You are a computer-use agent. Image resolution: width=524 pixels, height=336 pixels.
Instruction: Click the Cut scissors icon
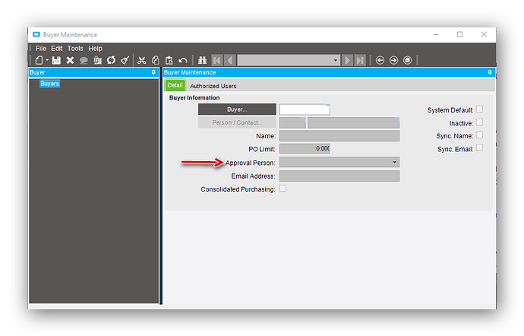tap(142, 60)
